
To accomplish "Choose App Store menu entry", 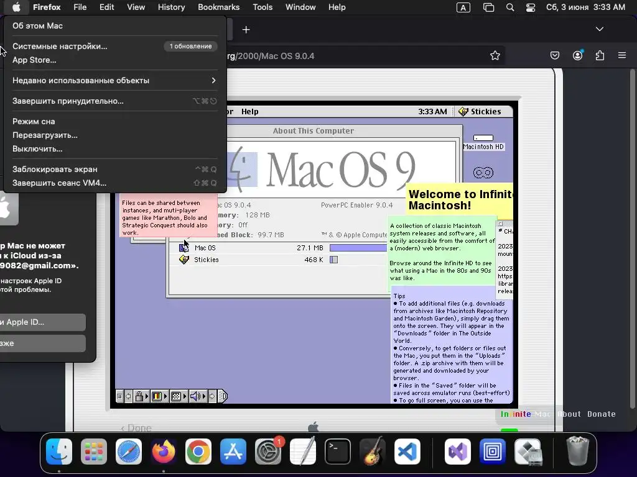I will tap(115, 60).
